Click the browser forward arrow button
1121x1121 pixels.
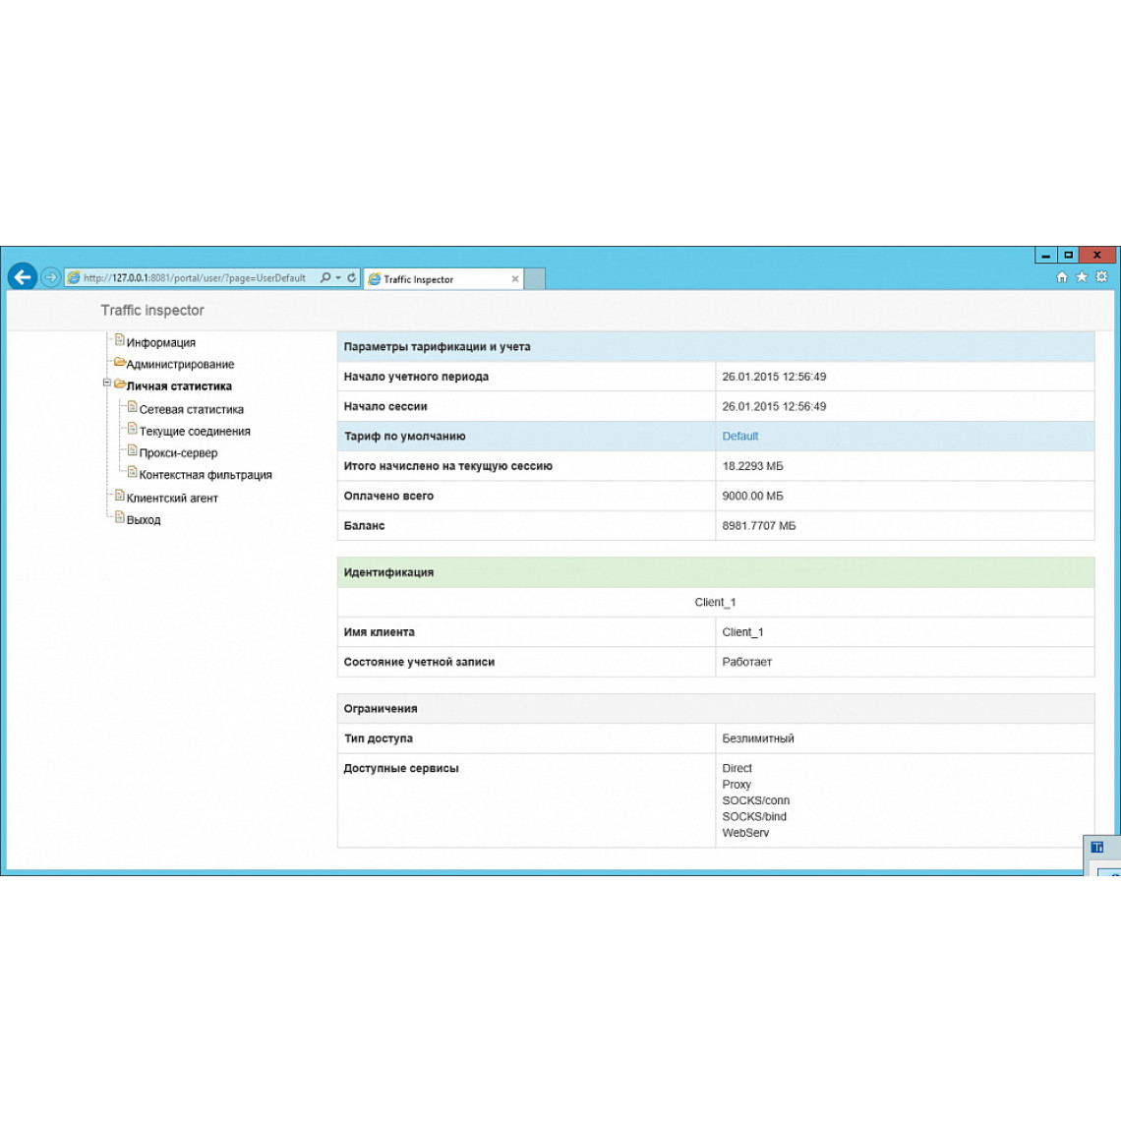[50, 277]
